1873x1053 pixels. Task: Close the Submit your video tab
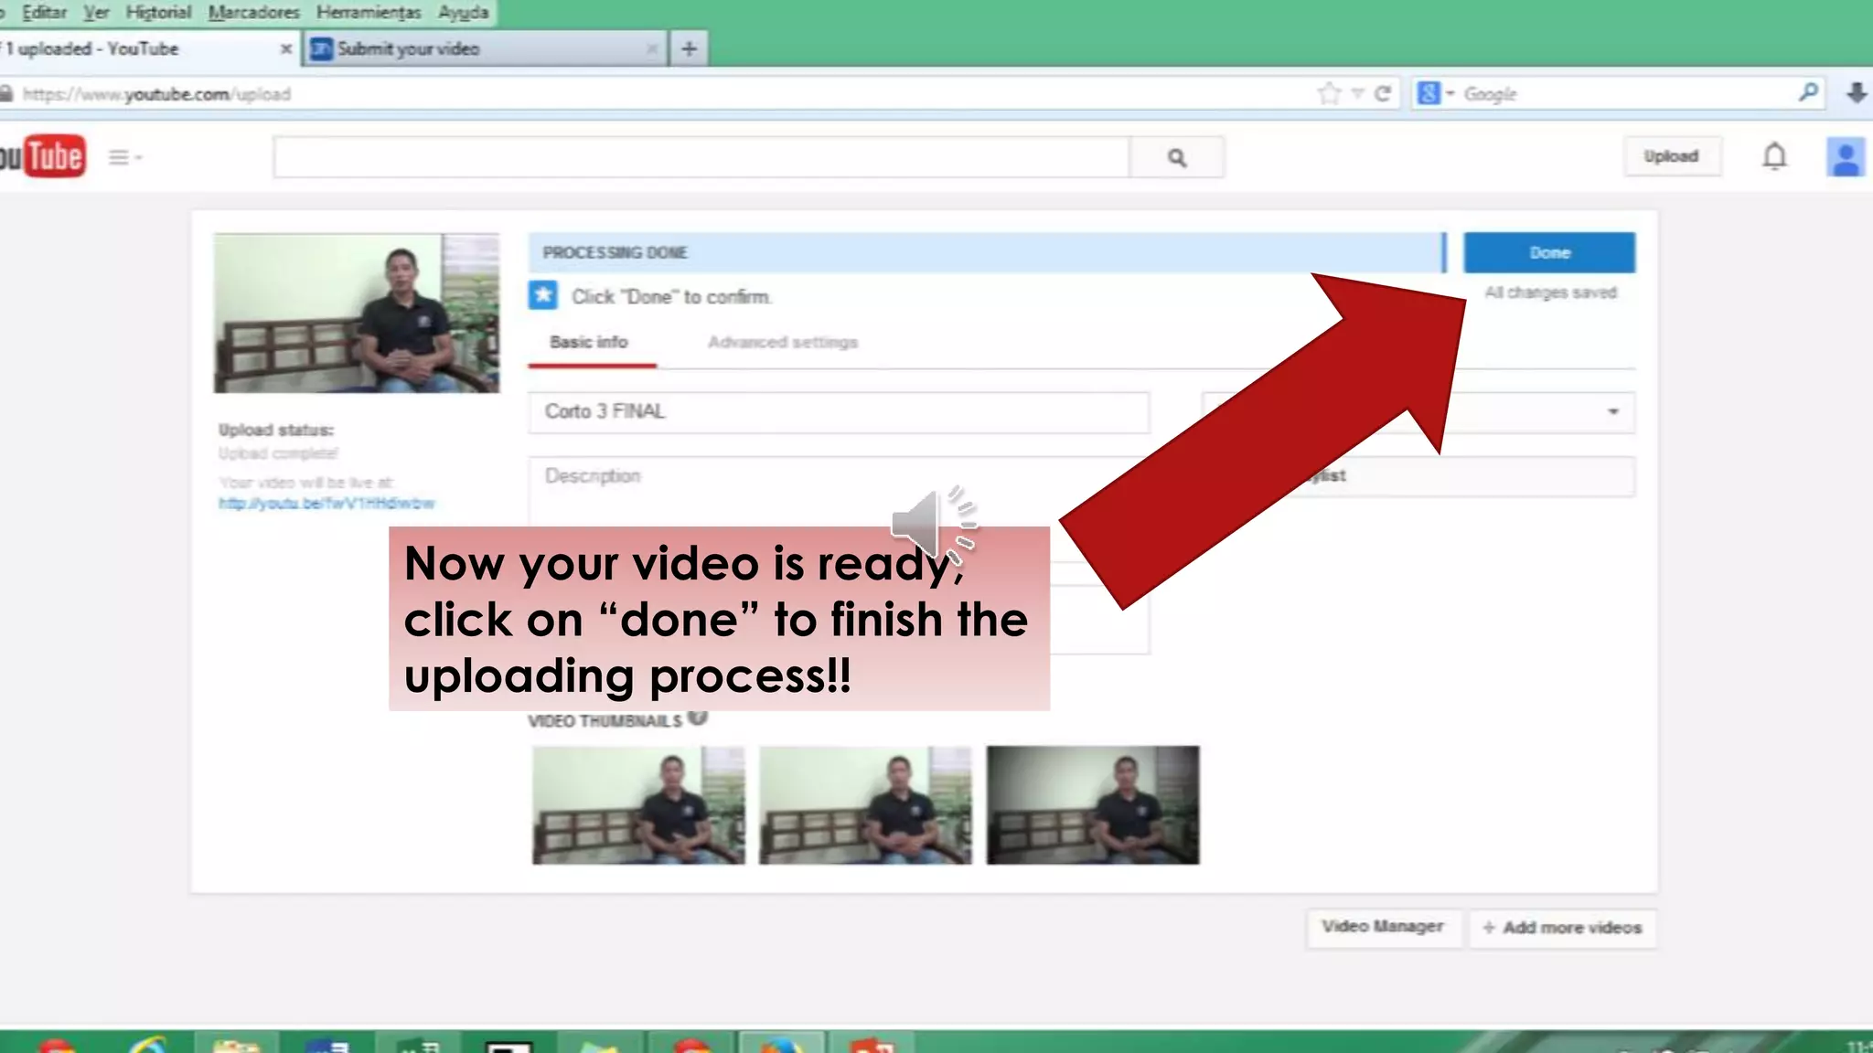[x=651, y=49]
